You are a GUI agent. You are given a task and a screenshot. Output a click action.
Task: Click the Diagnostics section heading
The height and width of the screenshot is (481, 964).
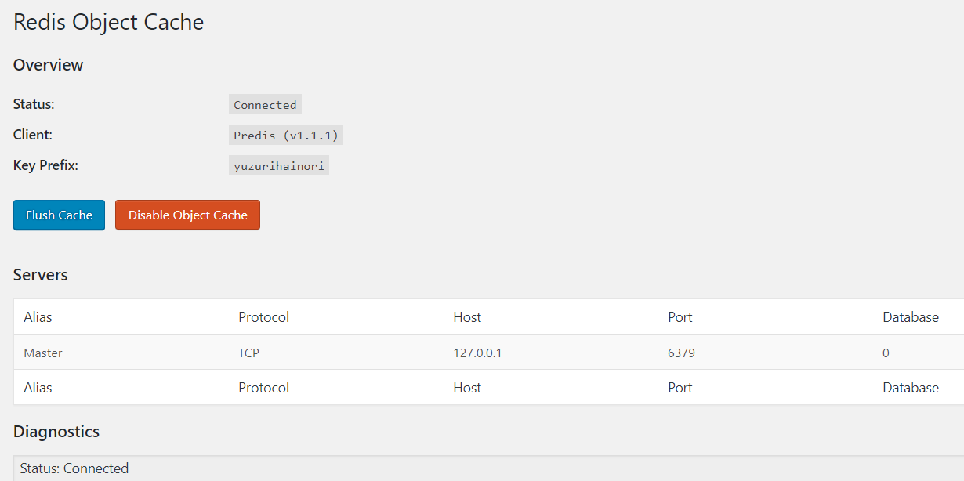click(x=56, y=432)
